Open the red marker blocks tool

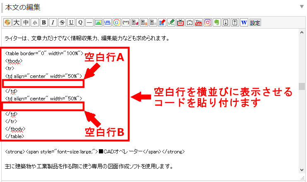coord(162,22)
